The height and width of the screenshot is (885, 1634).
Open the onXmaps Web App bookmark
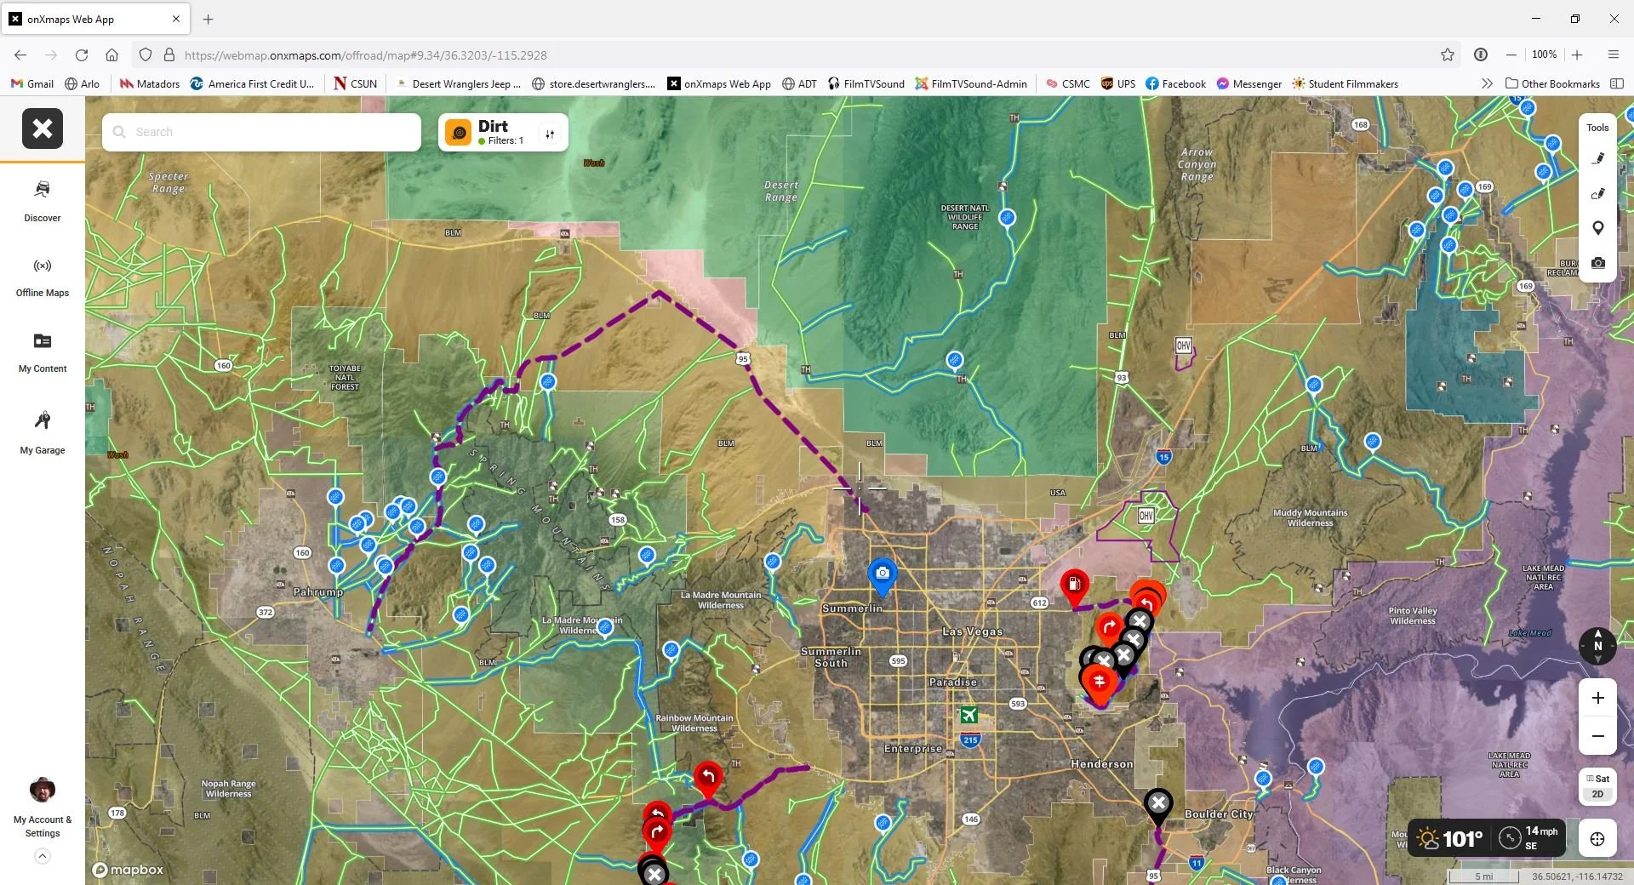719,83
